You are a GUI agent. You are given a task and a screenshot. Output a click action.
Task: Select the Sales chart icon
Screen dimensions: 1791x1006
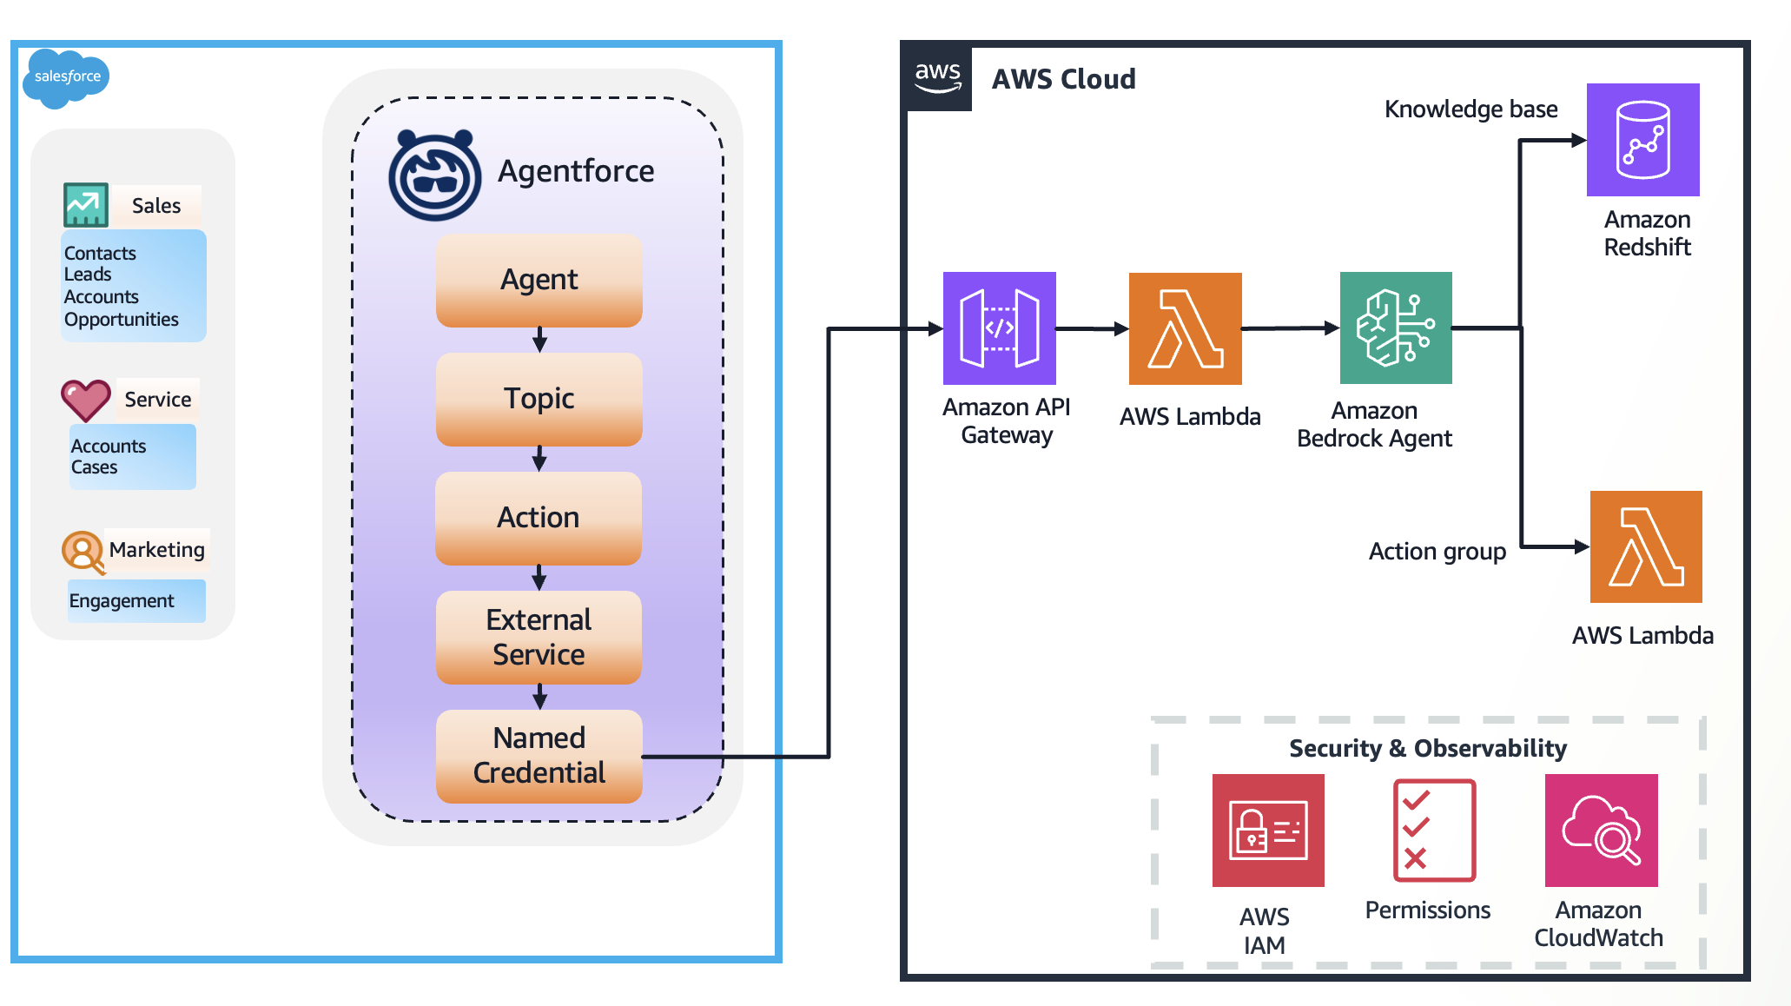pyautogui.click(x=85, y=205)
